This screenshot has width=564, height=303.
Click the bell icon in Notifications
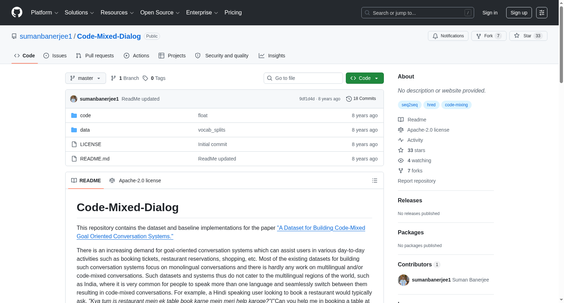coord(435,36)
